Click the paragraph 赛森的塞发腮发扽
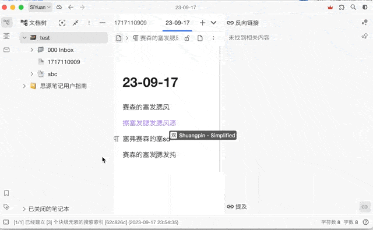 149,155
